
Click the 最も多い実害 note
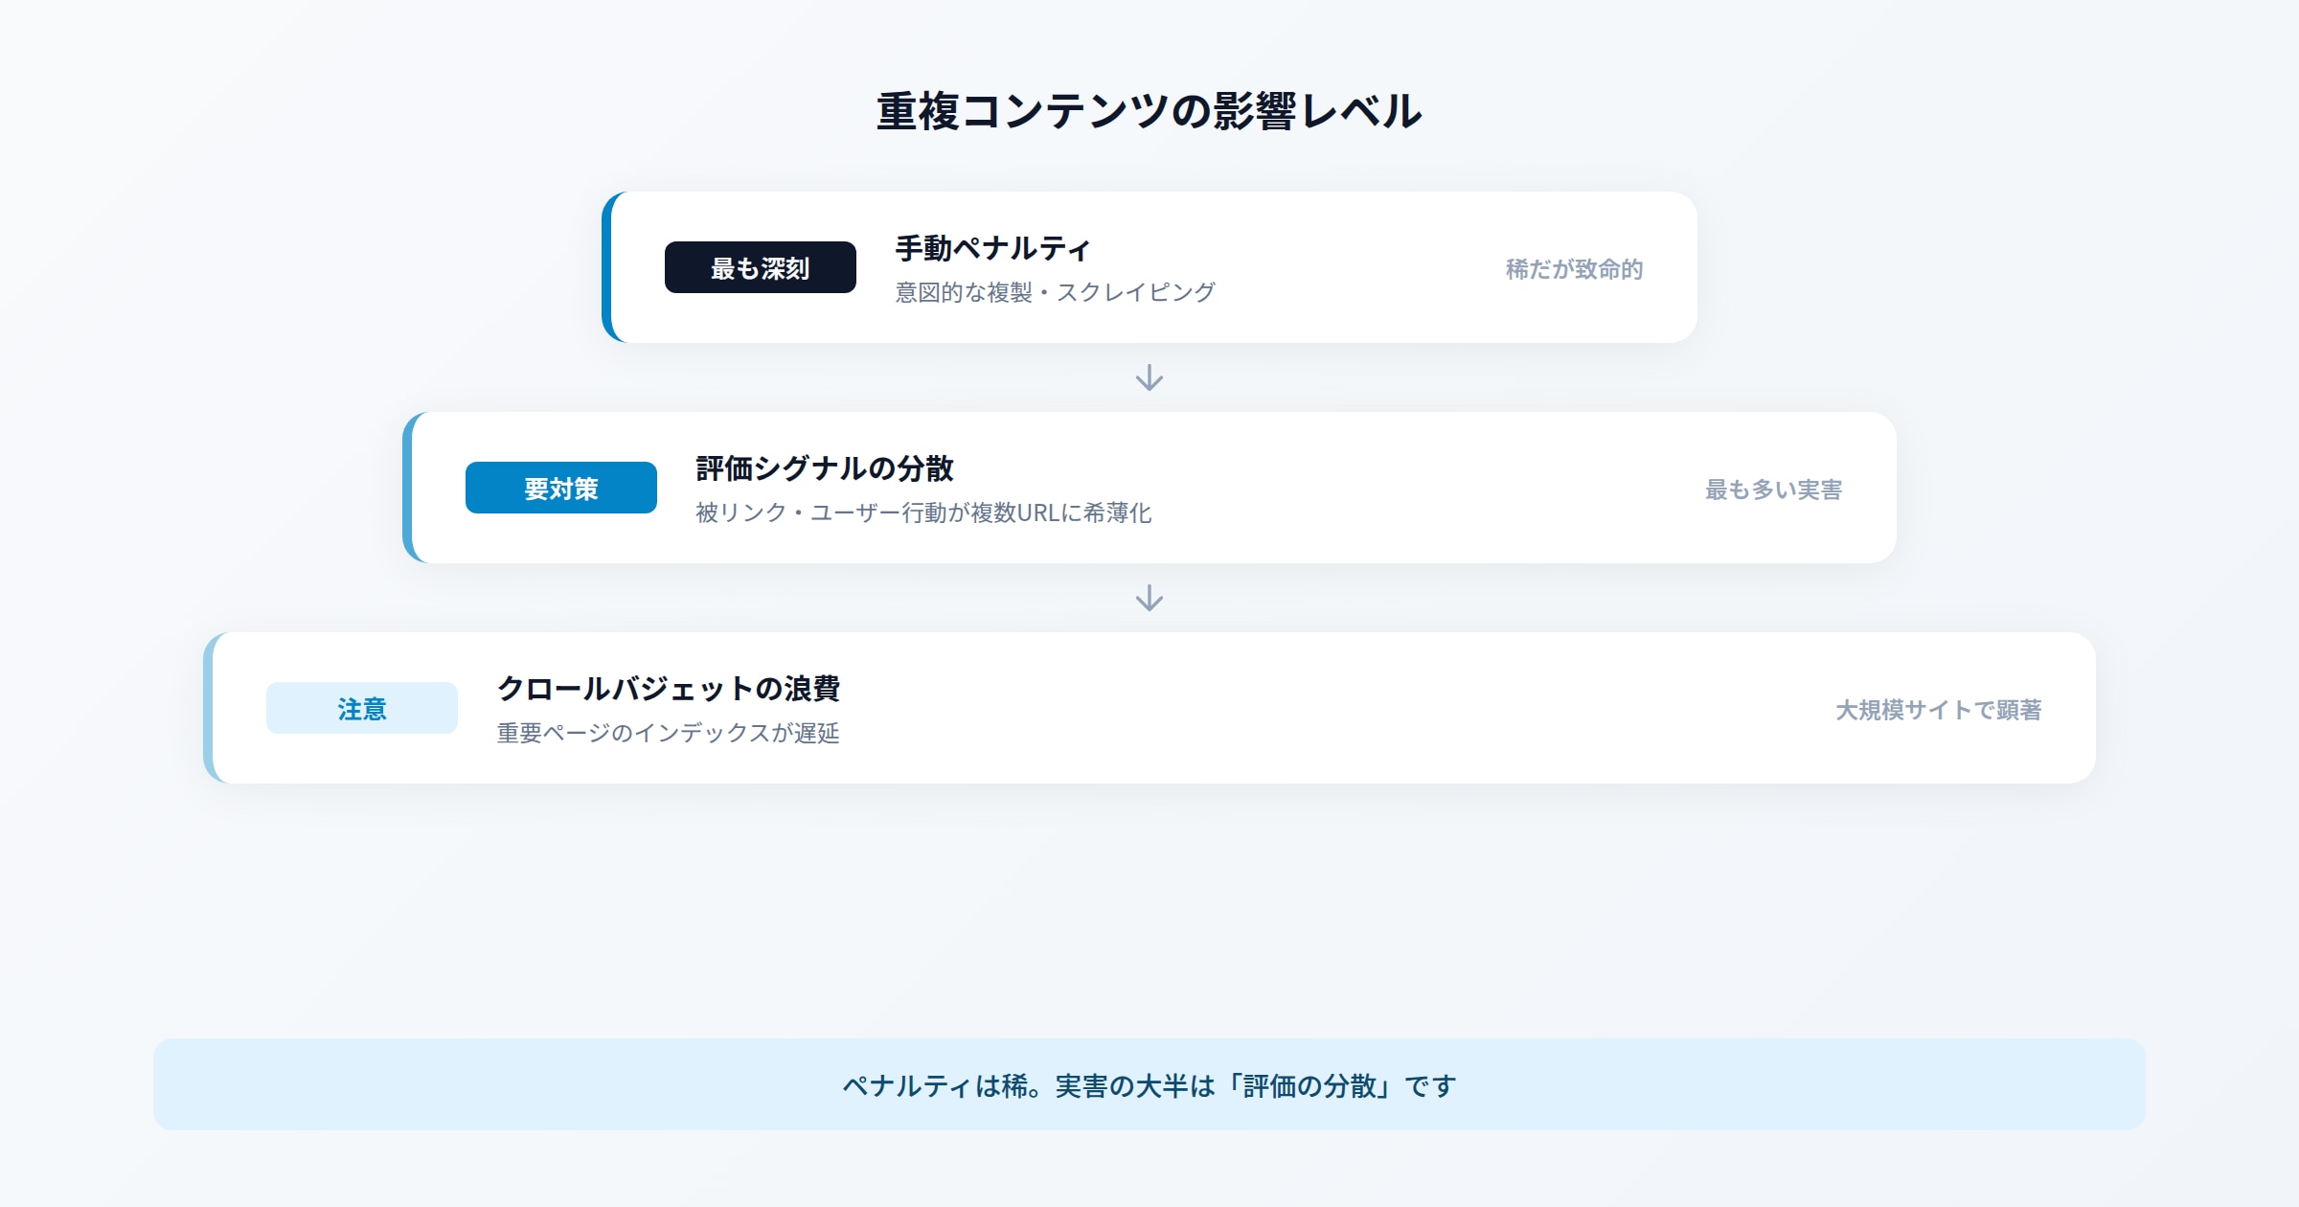[x=1773, y=490]
